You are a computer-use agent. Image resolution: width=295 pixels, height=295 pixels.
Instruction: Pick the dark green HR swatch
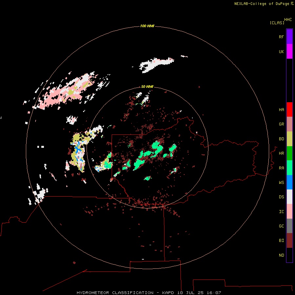pyautogui.click(x=289, y=153)
